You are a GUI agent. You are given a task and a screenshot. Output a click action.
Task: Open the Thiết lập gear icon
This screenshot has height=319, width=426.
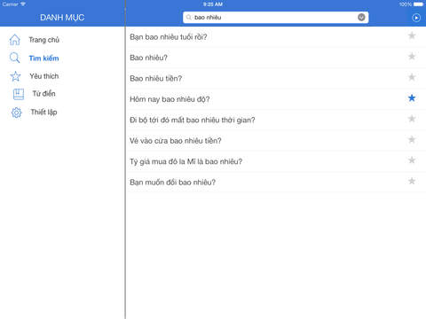coord(17,113)
